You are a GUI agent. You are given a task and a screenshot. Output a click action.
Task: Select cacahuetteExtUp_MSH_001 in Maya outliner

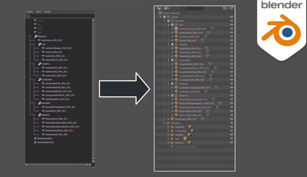(58, 91)
